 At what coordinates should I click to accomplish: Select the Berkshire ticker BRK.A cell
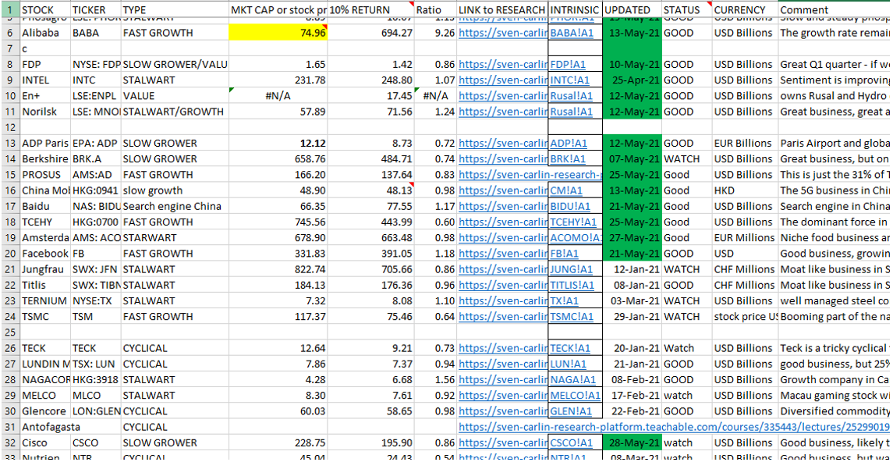(x=96, y=159)
